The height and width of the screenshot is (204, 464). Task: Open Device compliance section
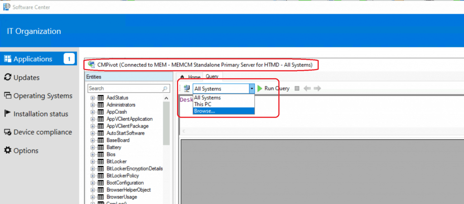pos(39,132)
